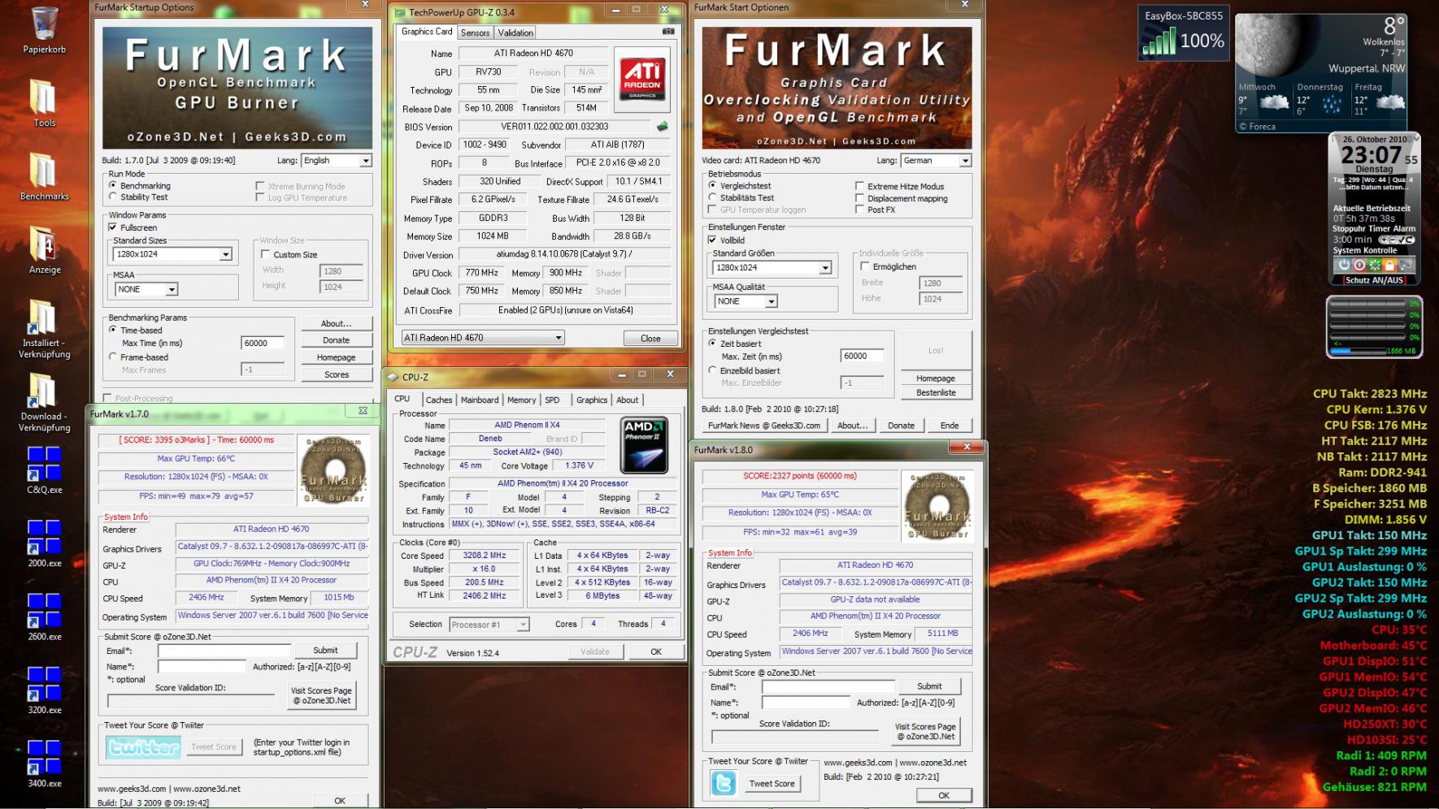The width and height of the screenshot is (1439, 809).
Task: Open the SPD tab in CPU-Z
Action: pyautogui.click(x=552, y=400)
